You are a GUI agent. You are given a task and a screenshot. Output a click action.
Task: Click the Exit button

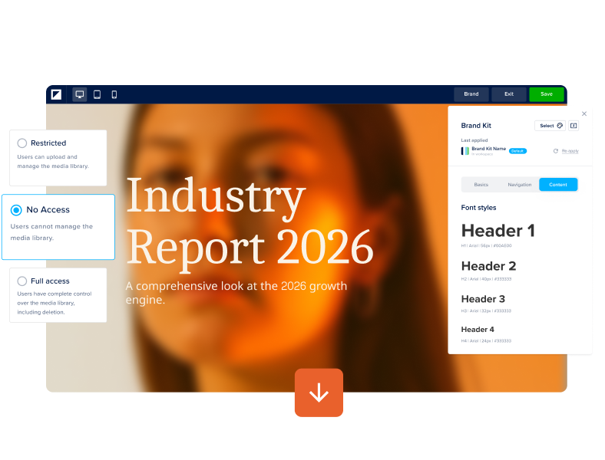pyautogui.click(x=508, y=94)
